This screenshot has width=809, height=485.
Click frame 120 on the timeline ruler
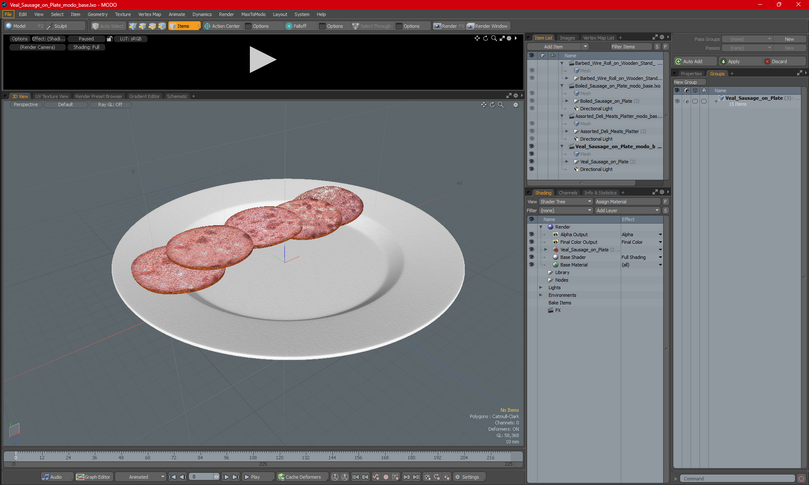point(279,456)
